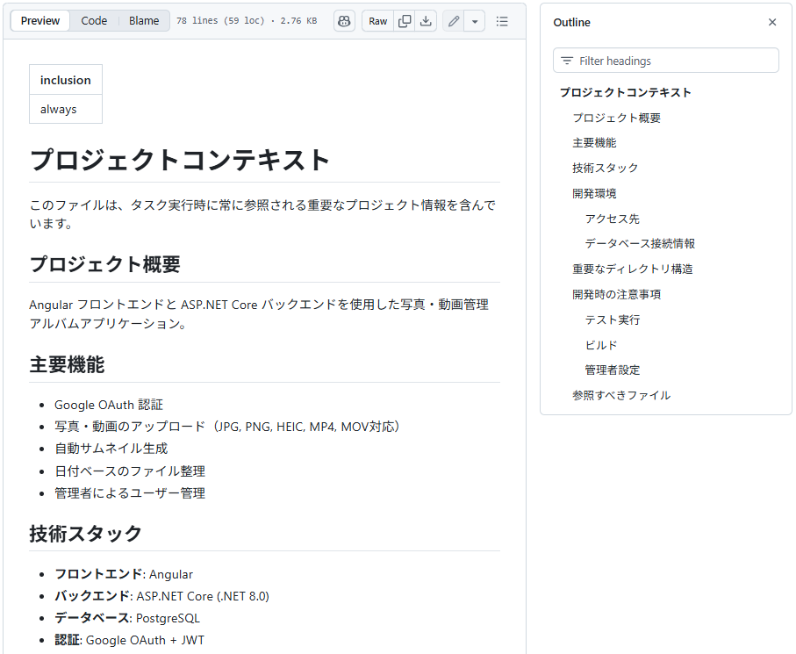Jump to データベース接続情報 outline entry
This screenshot has width=796, height=654.
640,244
